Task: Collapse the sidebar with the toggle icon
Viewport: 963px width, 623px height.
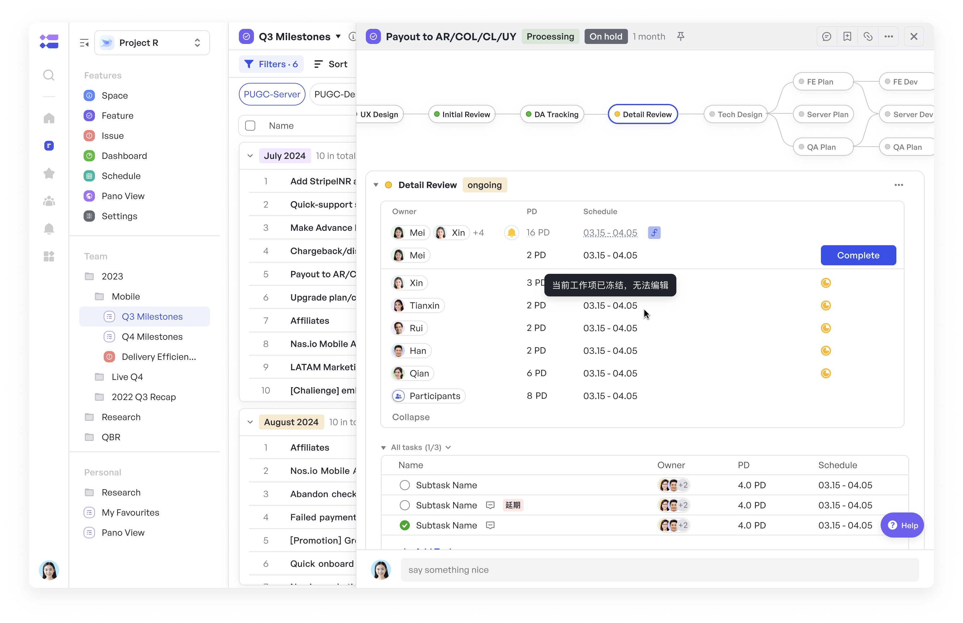Action: (x=84, y=43)
